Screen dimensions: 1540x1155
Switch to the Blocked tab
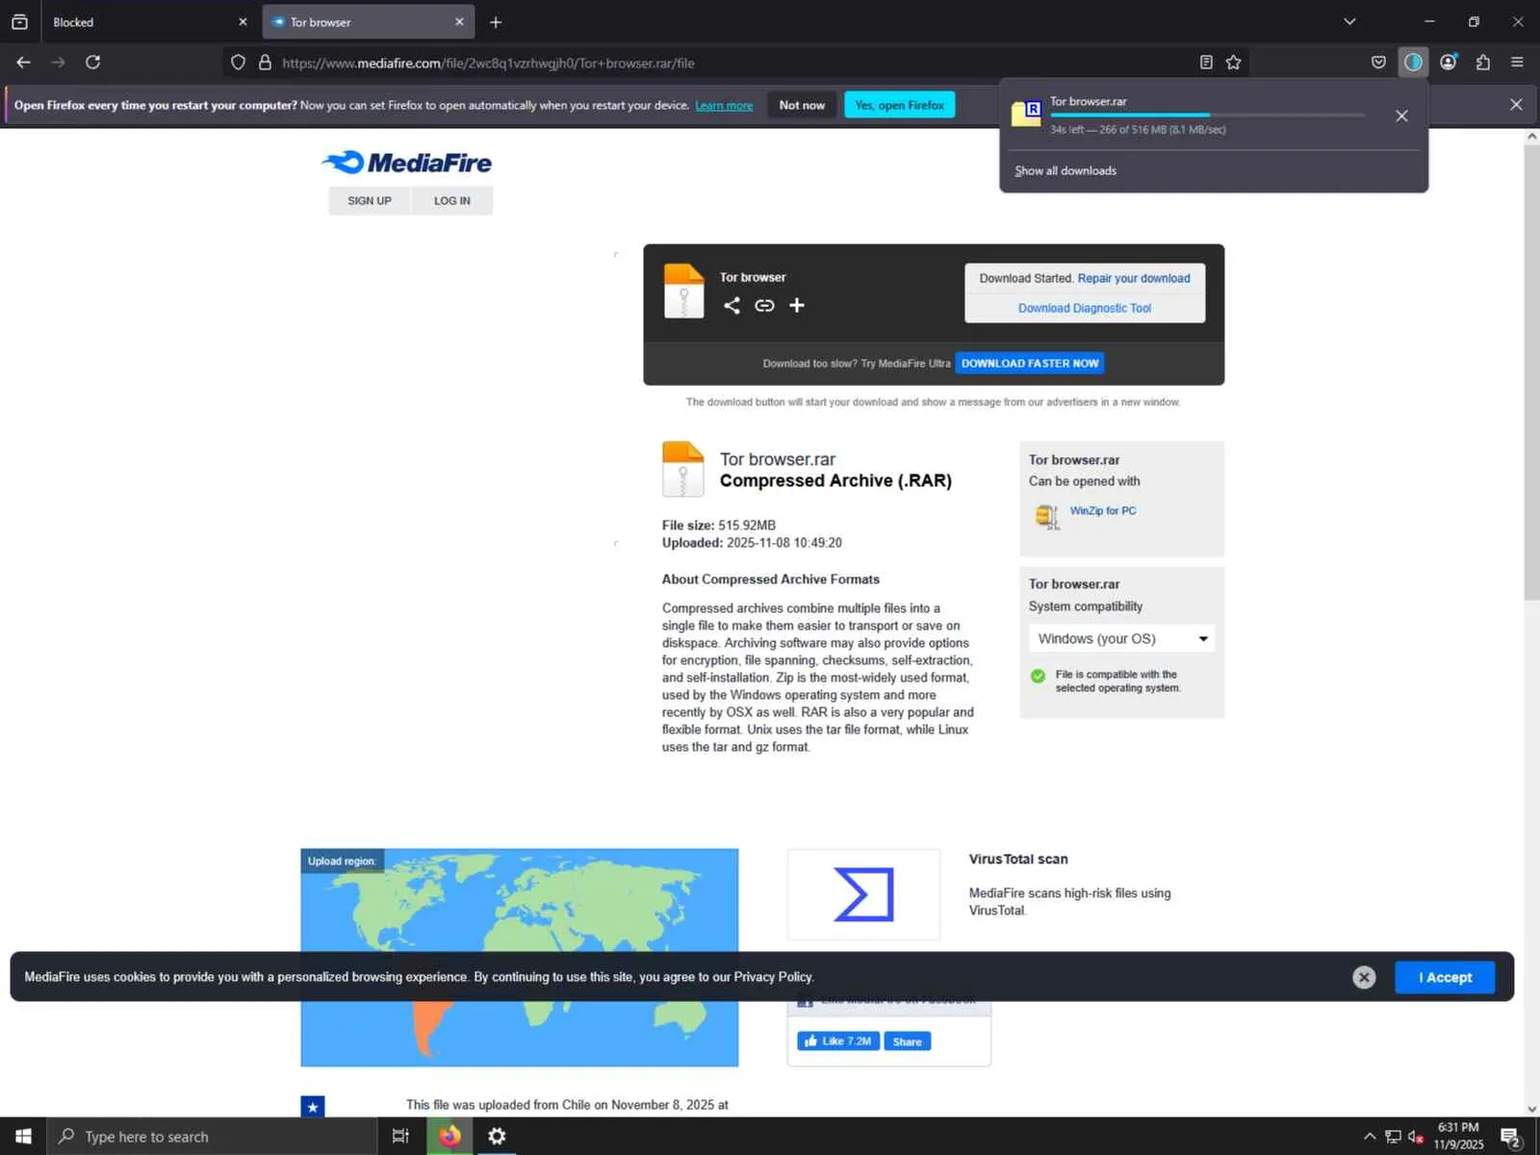(x=135, y=22)
